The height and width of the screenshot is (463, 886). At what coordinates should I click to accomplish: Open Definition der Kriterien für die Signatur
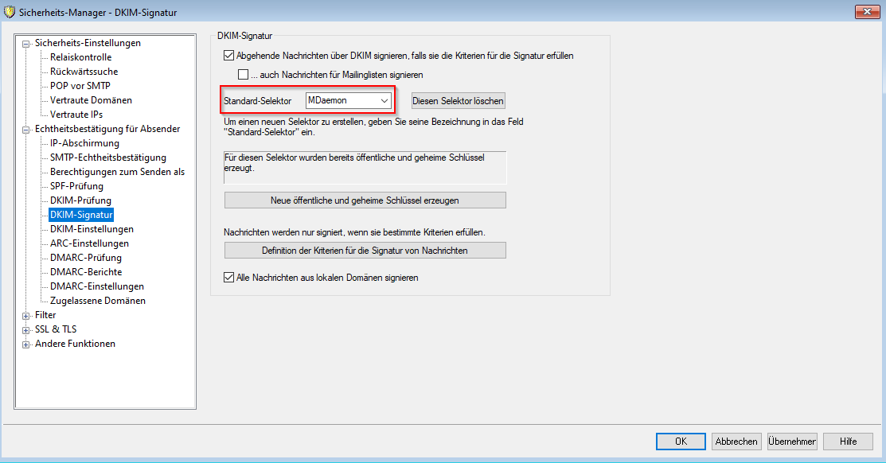tap(365, 251)
